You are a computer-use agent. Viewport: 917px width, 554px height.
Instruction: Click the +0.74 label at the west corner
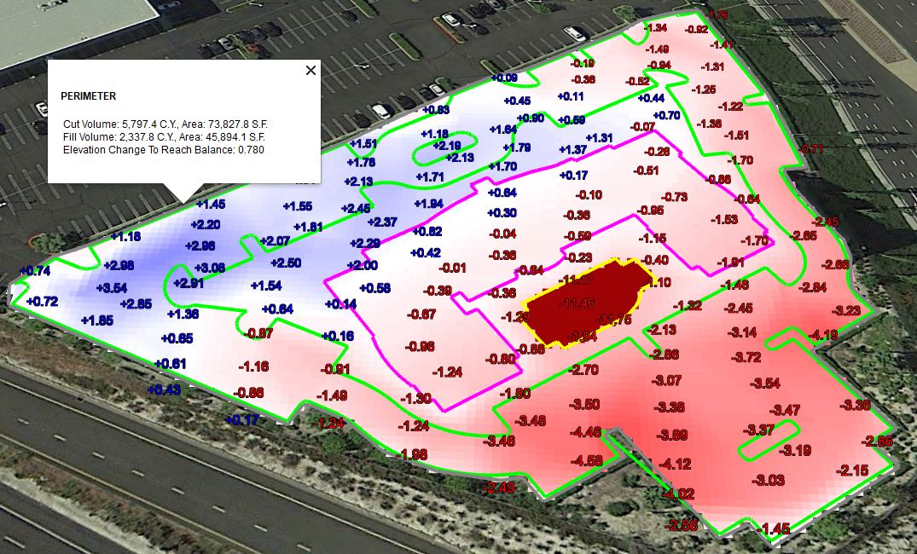click(x=34, y=271)
